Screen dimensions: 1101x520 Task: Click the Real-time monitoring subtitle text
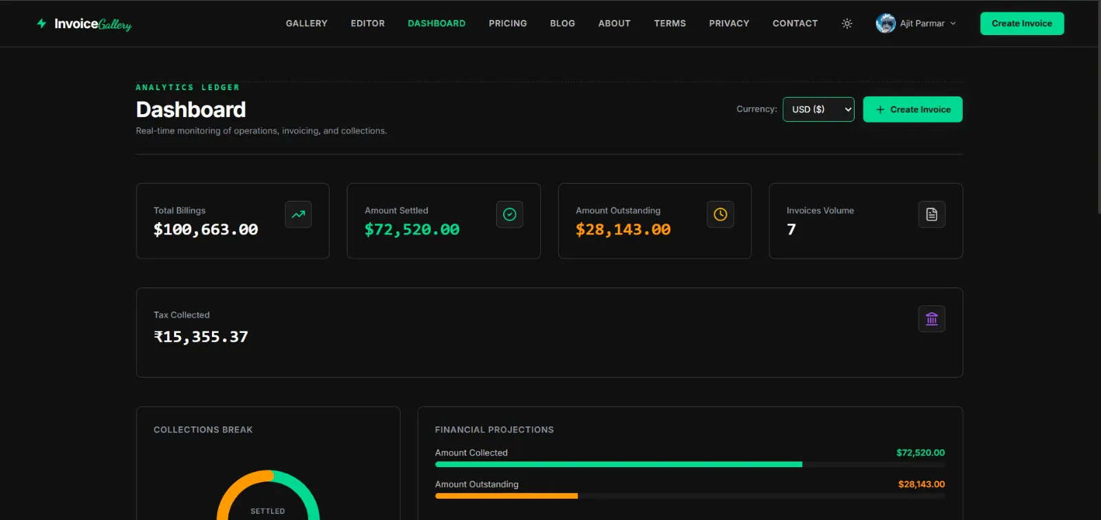click(x=261, y=131)
